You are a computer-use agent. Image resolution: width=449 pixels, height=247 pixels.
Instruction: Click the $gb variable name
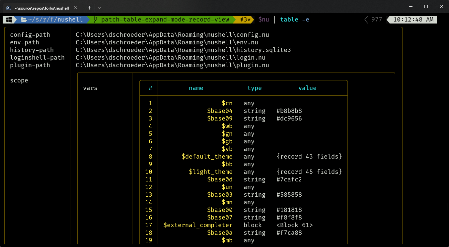tap(227, 141)
